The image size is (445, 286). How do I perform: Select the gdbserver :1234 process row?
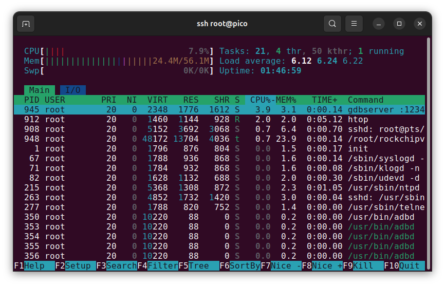tap(219, 110)
